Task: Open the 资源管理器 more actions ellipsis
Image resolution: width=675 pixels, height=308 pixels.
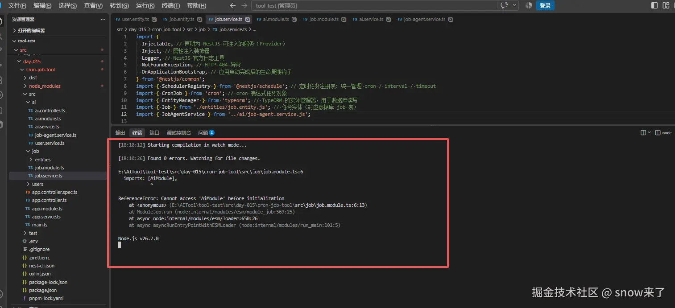Action: (103, 20)
